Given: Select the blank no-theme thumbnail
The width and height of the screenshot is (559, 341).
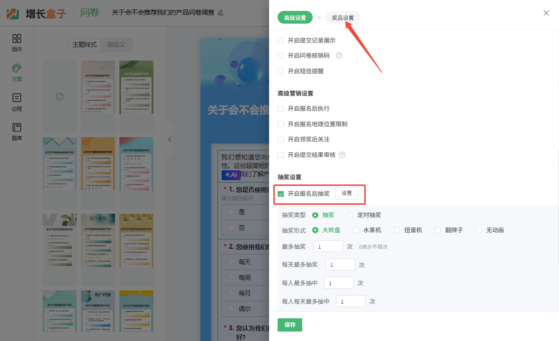Looking at the screenshot, I should pos(60,96).
